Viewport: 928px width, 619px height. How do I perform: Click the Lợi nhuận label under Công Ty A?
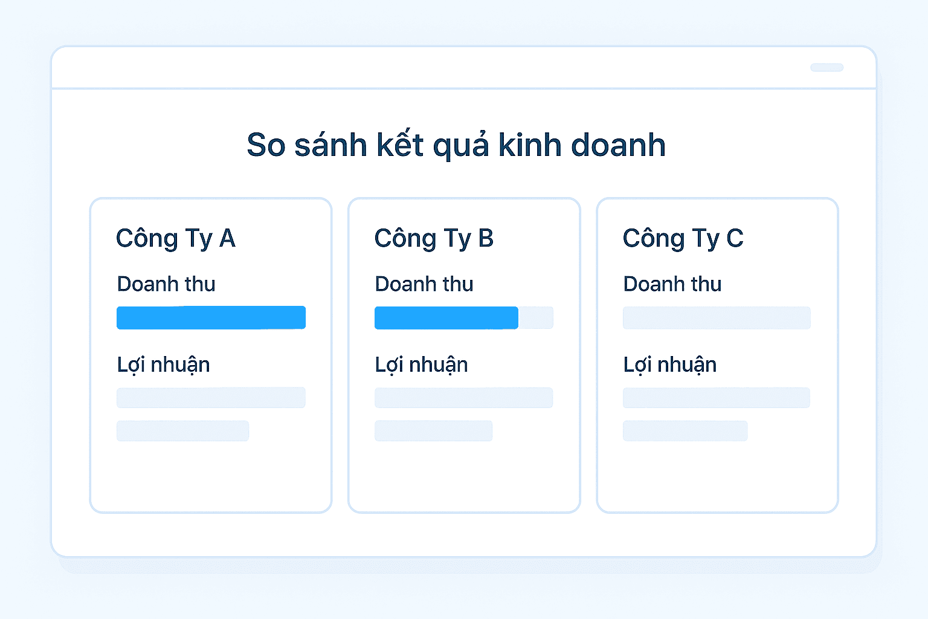[x=163, y=365]
